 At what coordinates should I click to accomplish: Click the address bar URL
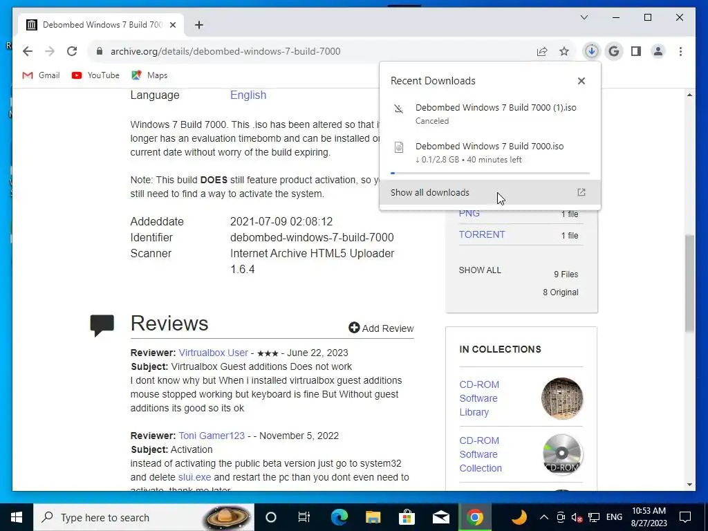pyautogui.click(x=225, y=51)
